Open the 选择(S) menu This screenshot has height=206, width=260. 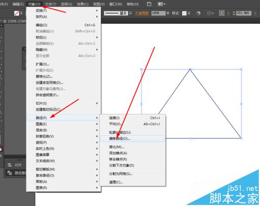pos(67,4)
